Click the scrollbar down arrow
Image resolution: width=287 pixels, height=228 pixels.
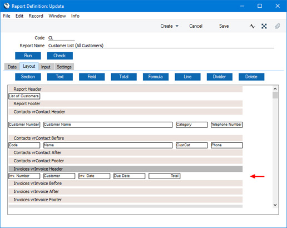click(275, 205)
